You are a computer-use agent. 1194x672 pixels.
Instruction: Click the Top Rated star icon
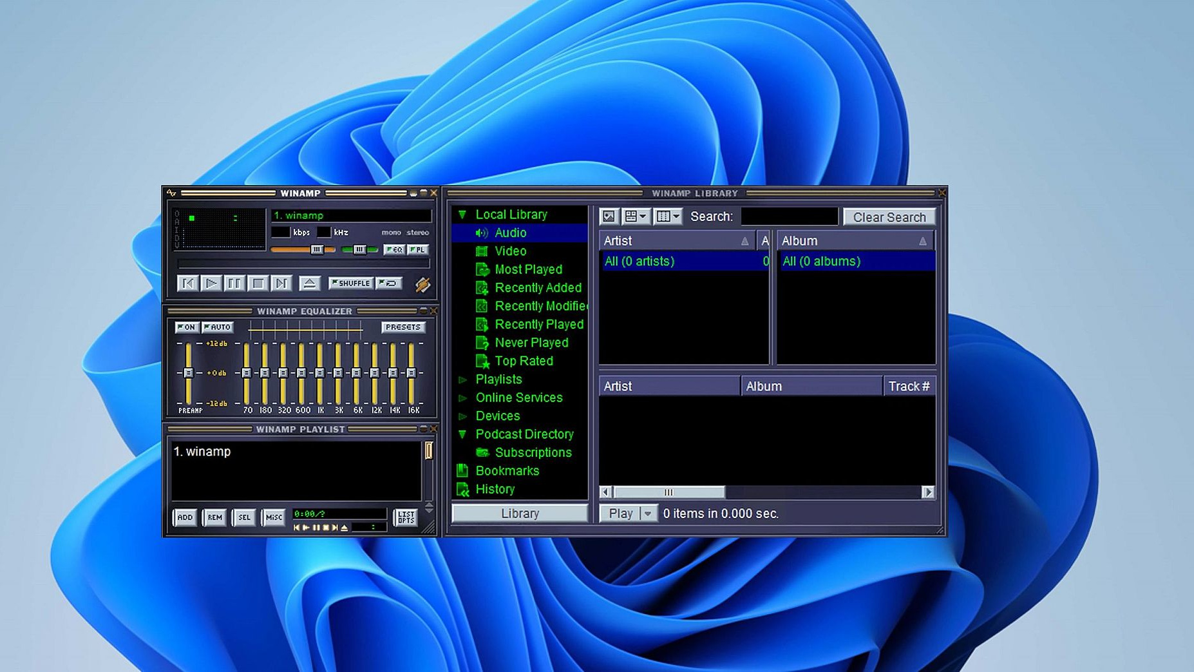482,361
